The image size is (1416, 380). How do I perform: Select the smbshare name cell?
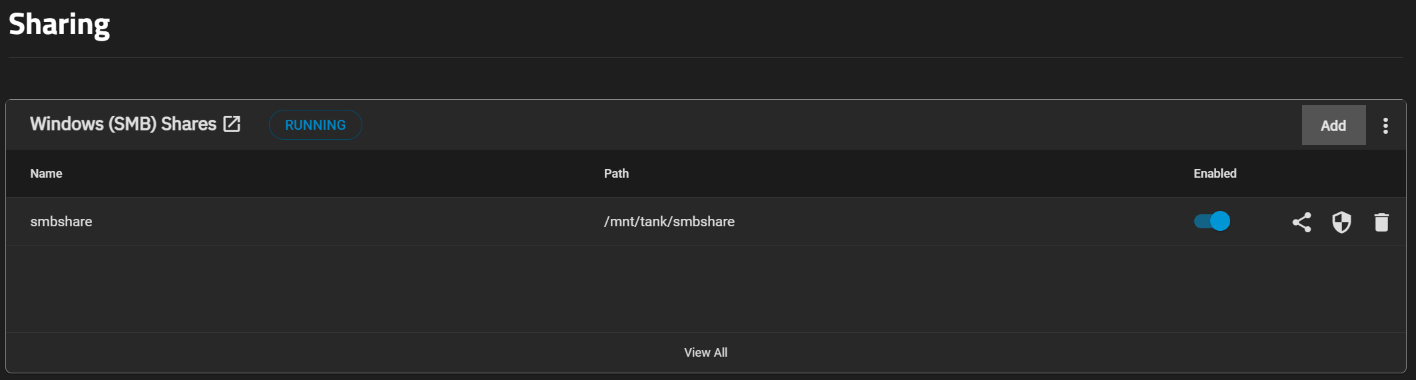[x=61, y=222]
